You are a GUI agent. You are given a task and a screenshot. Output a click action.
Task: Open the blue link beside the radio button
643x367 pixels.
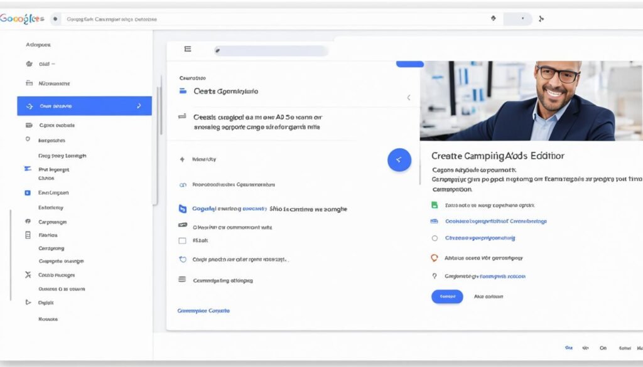pos(480,238)
